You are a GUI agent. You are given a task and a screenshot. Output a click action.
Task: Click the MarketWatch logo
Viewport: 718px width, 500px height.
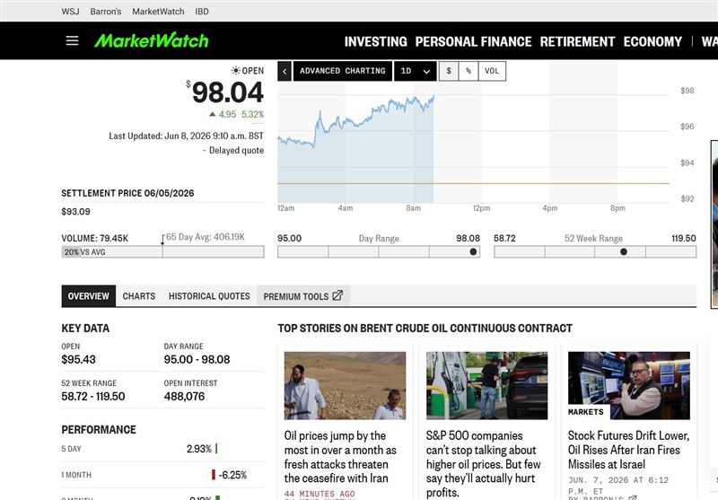pyautogui.click(x=151, y=40)
